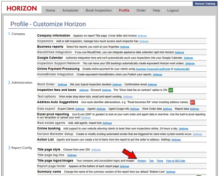Switch to the Scheduler tab
The width and height of the screenshot is (220, 176).
(70, 11)
